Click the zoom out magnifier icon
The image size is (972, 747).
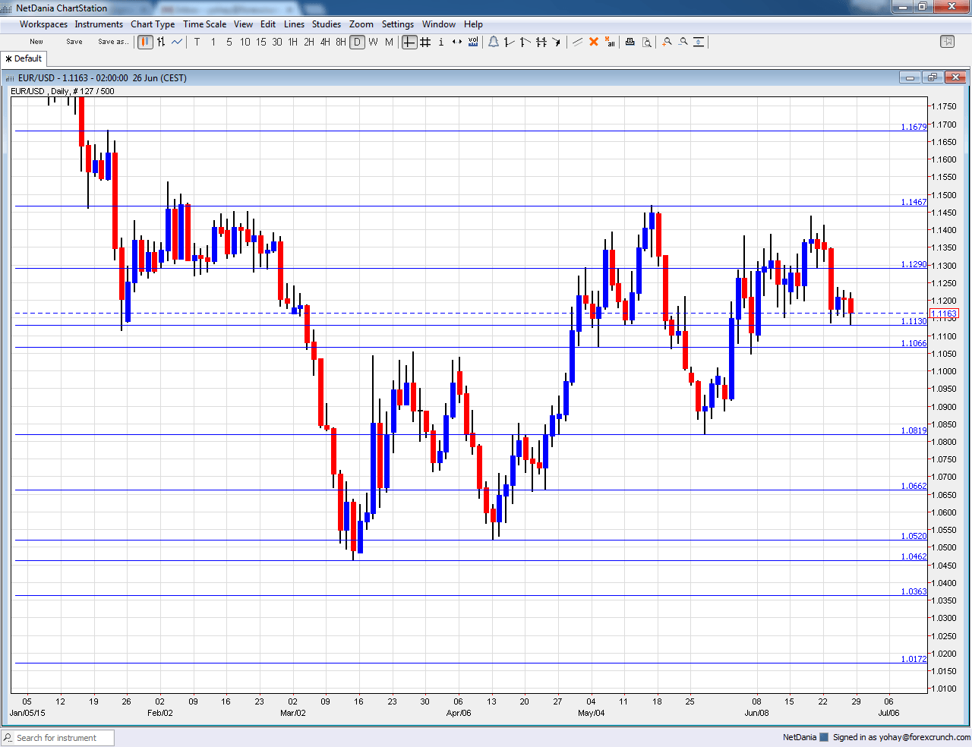click(683, 42)
